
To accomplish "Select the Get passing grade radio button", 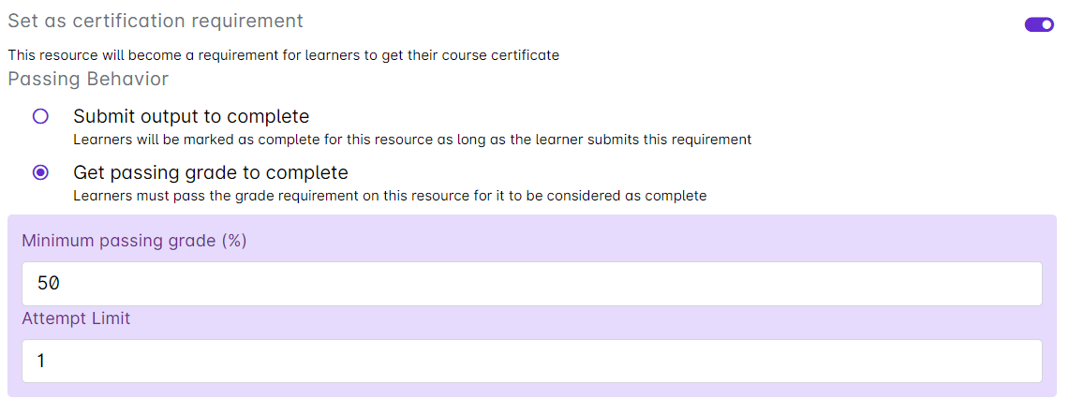I will [40, 173].
